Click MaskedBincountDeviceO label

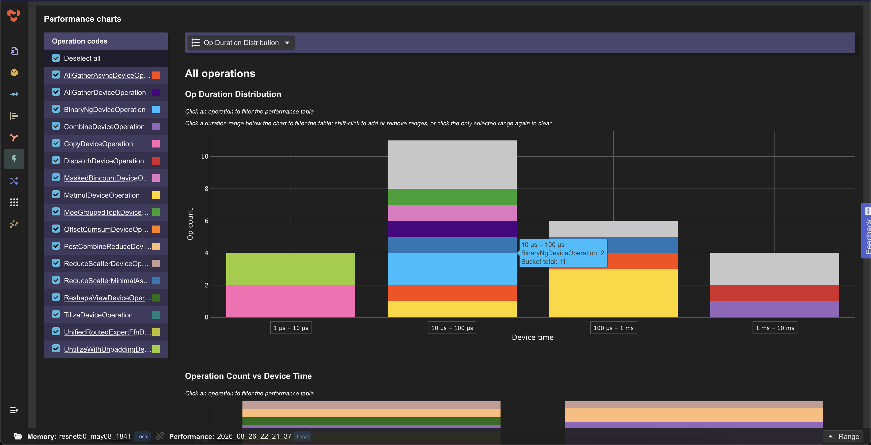(107, 178)
